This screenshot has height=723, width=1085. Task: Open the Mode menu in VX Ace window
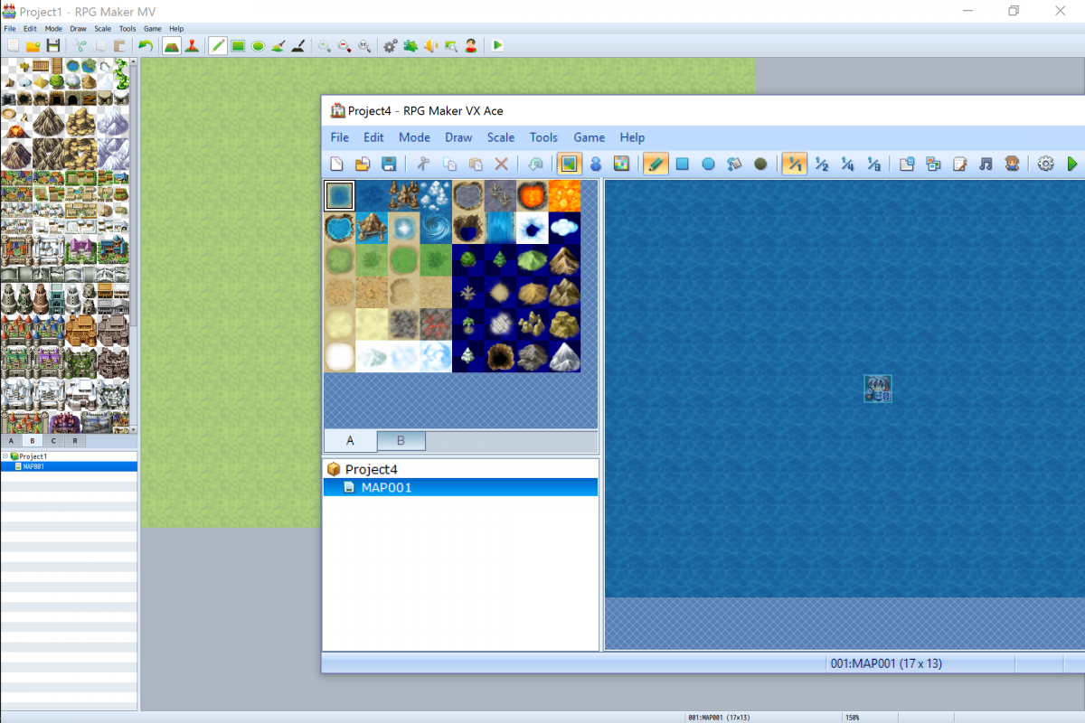coord(414,137)
